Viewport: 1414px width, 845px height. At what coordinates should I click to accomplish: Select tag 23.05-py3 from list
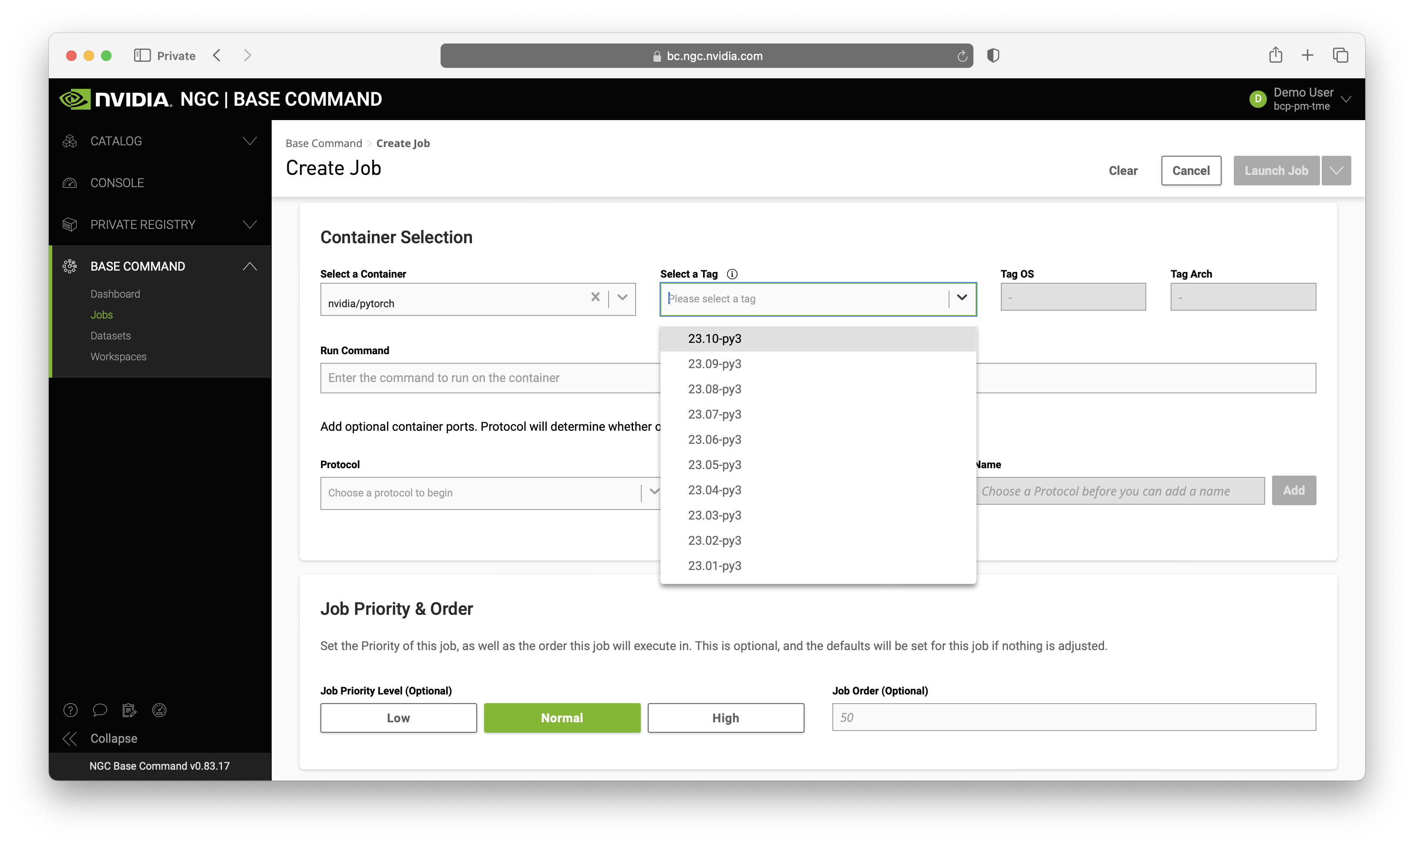tap(714, 465)
